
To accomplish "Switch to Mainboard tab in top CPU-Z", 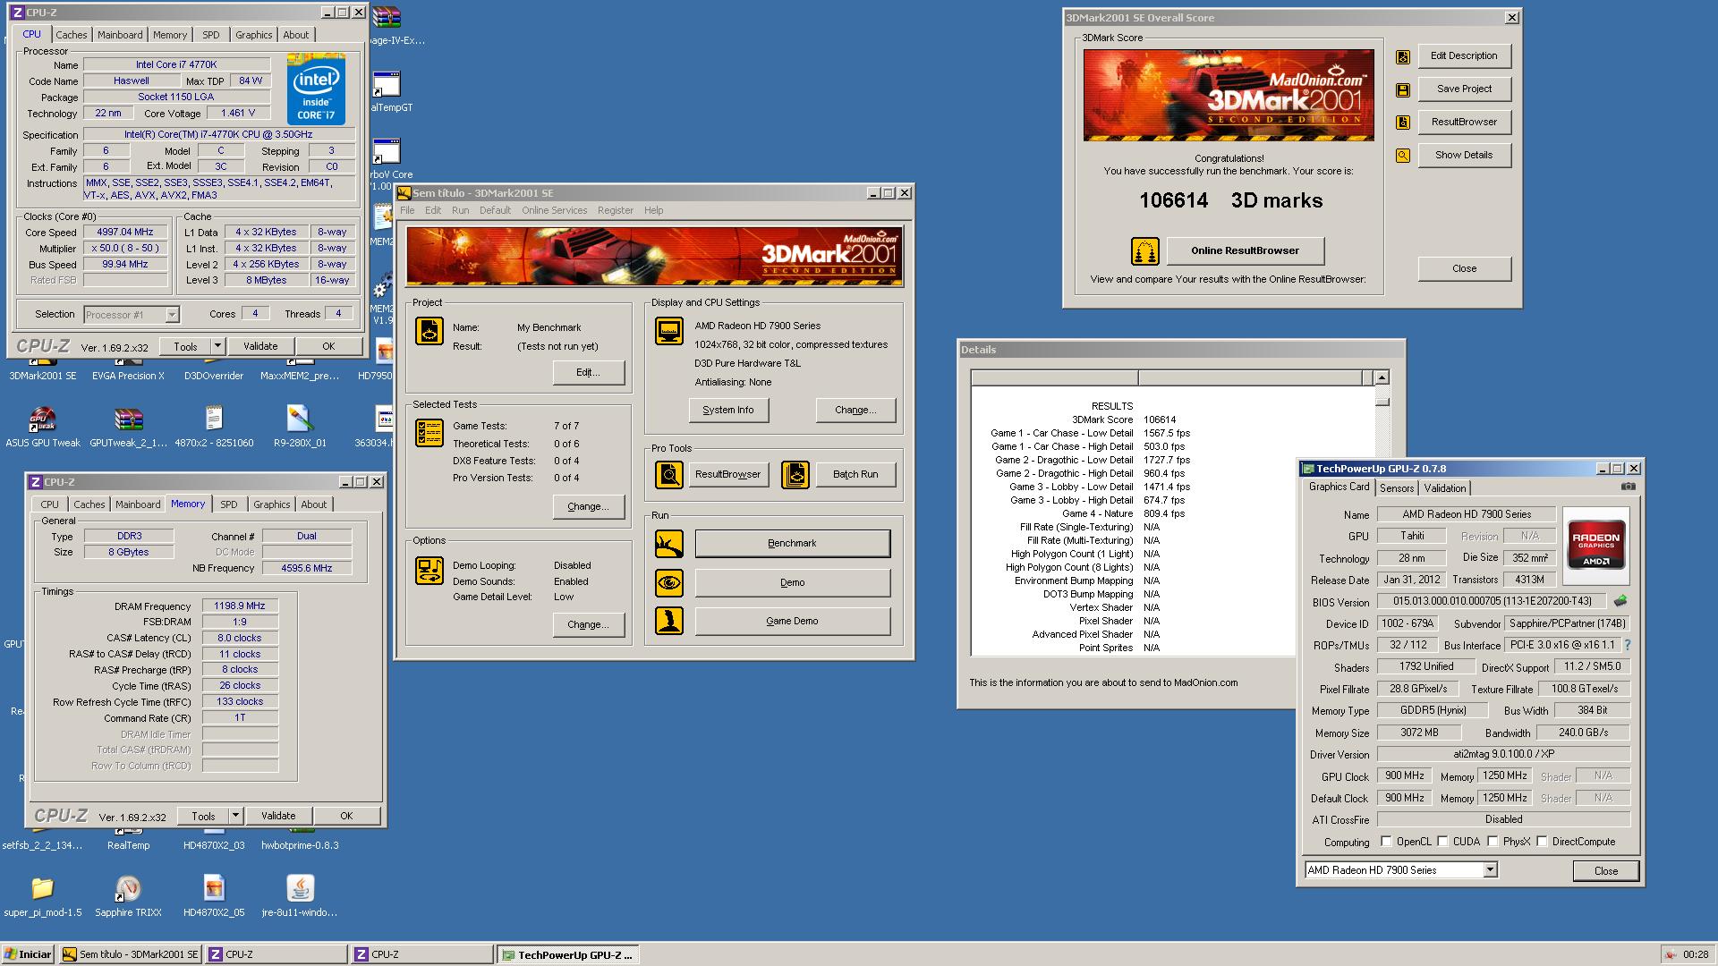I will point(120,35).
